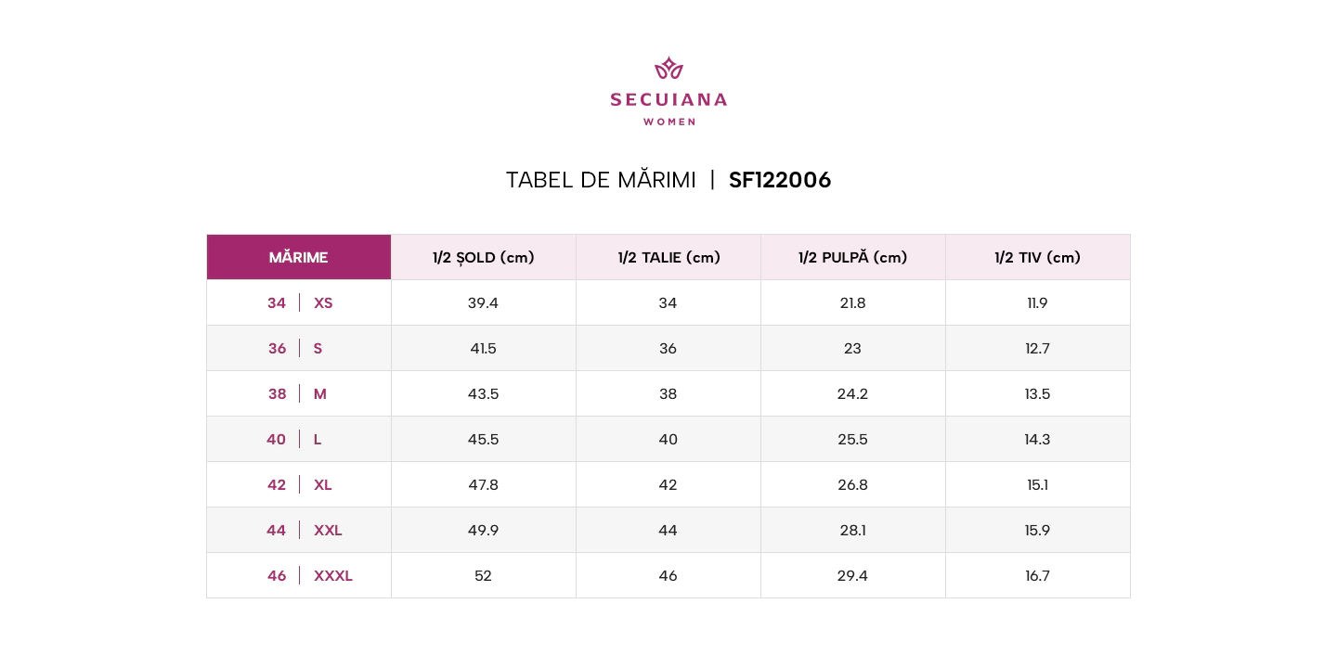Click the Secuiana lotus logo icon
The width and height of the screenshot is (1337, 668).
point(668,68)
